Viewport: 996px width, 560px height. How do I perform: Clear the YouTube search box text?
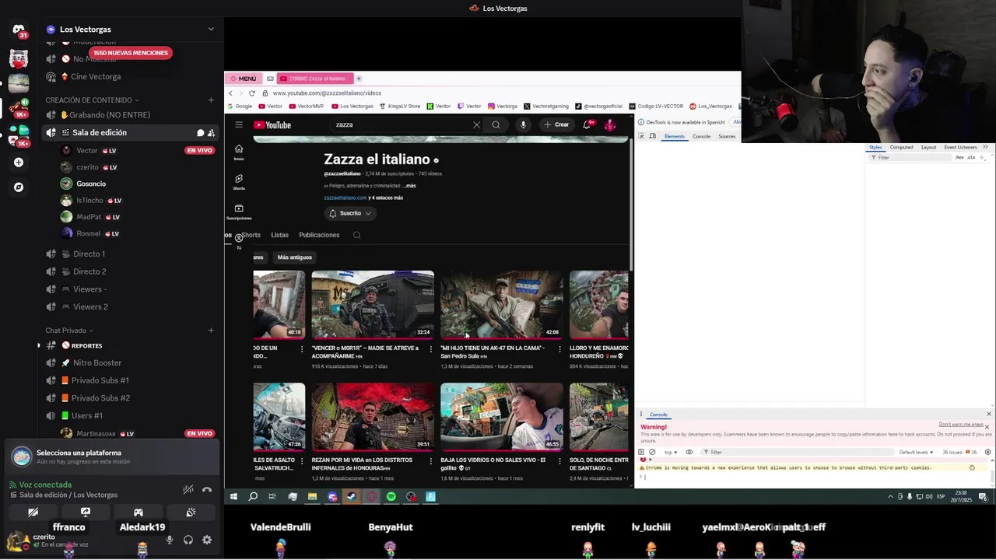[476, 124]
